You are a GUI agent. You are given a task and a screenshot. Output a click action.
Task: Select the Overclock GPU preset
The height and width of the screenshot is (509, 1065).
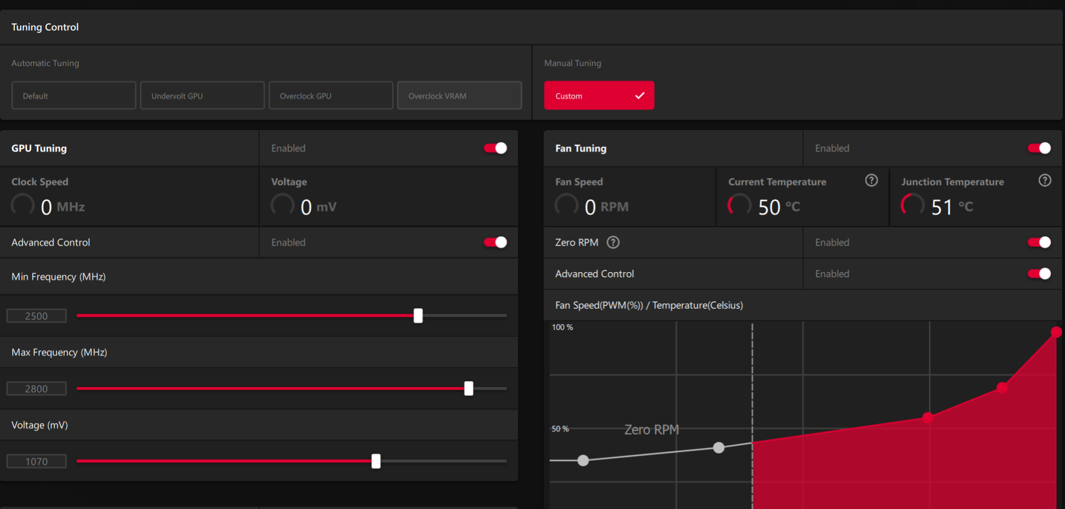point(331,95)
